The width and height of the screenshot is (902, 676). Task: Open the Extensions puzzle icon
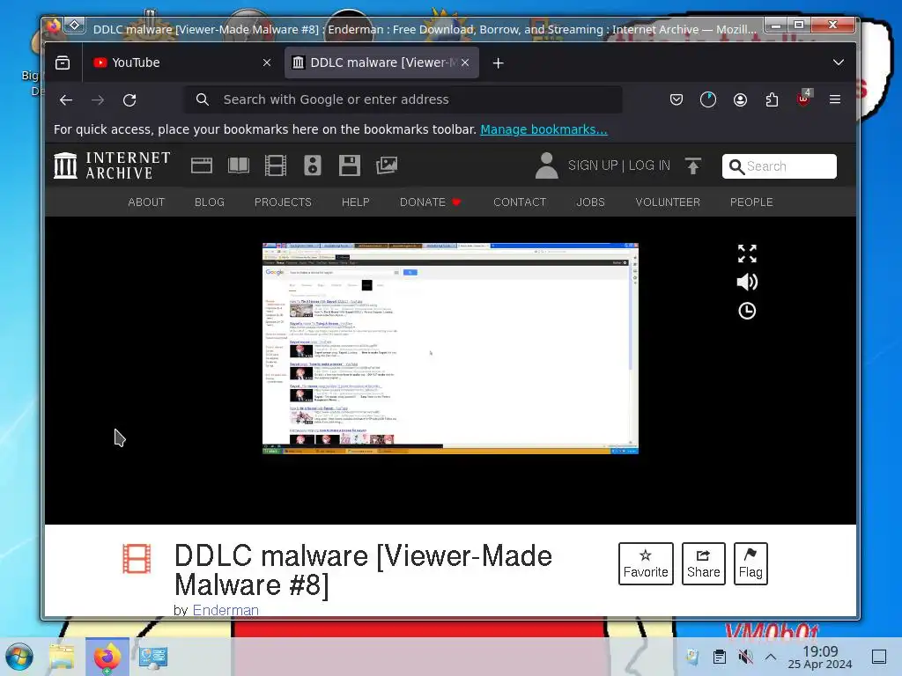coord(772,100)
